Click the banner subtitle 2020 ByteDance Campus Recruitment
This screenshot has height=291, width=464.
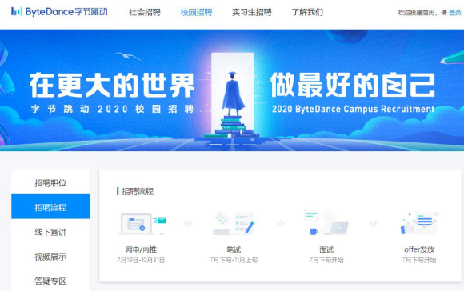tap(354, 109)
